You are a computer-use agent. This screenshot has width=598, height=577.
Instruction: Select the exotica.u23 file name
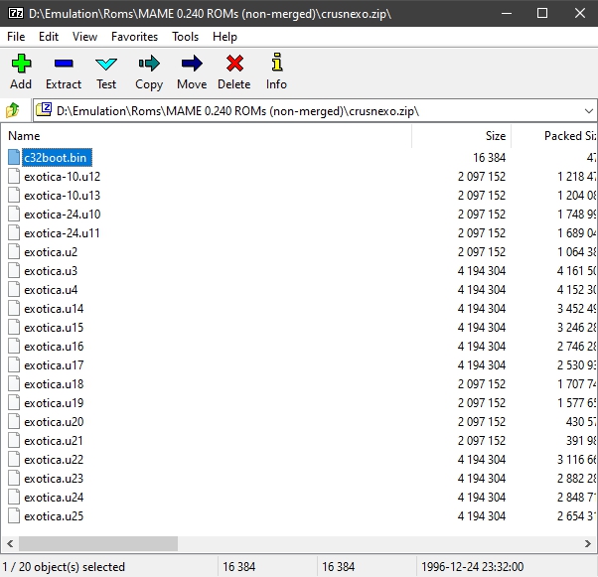[54, 479]
